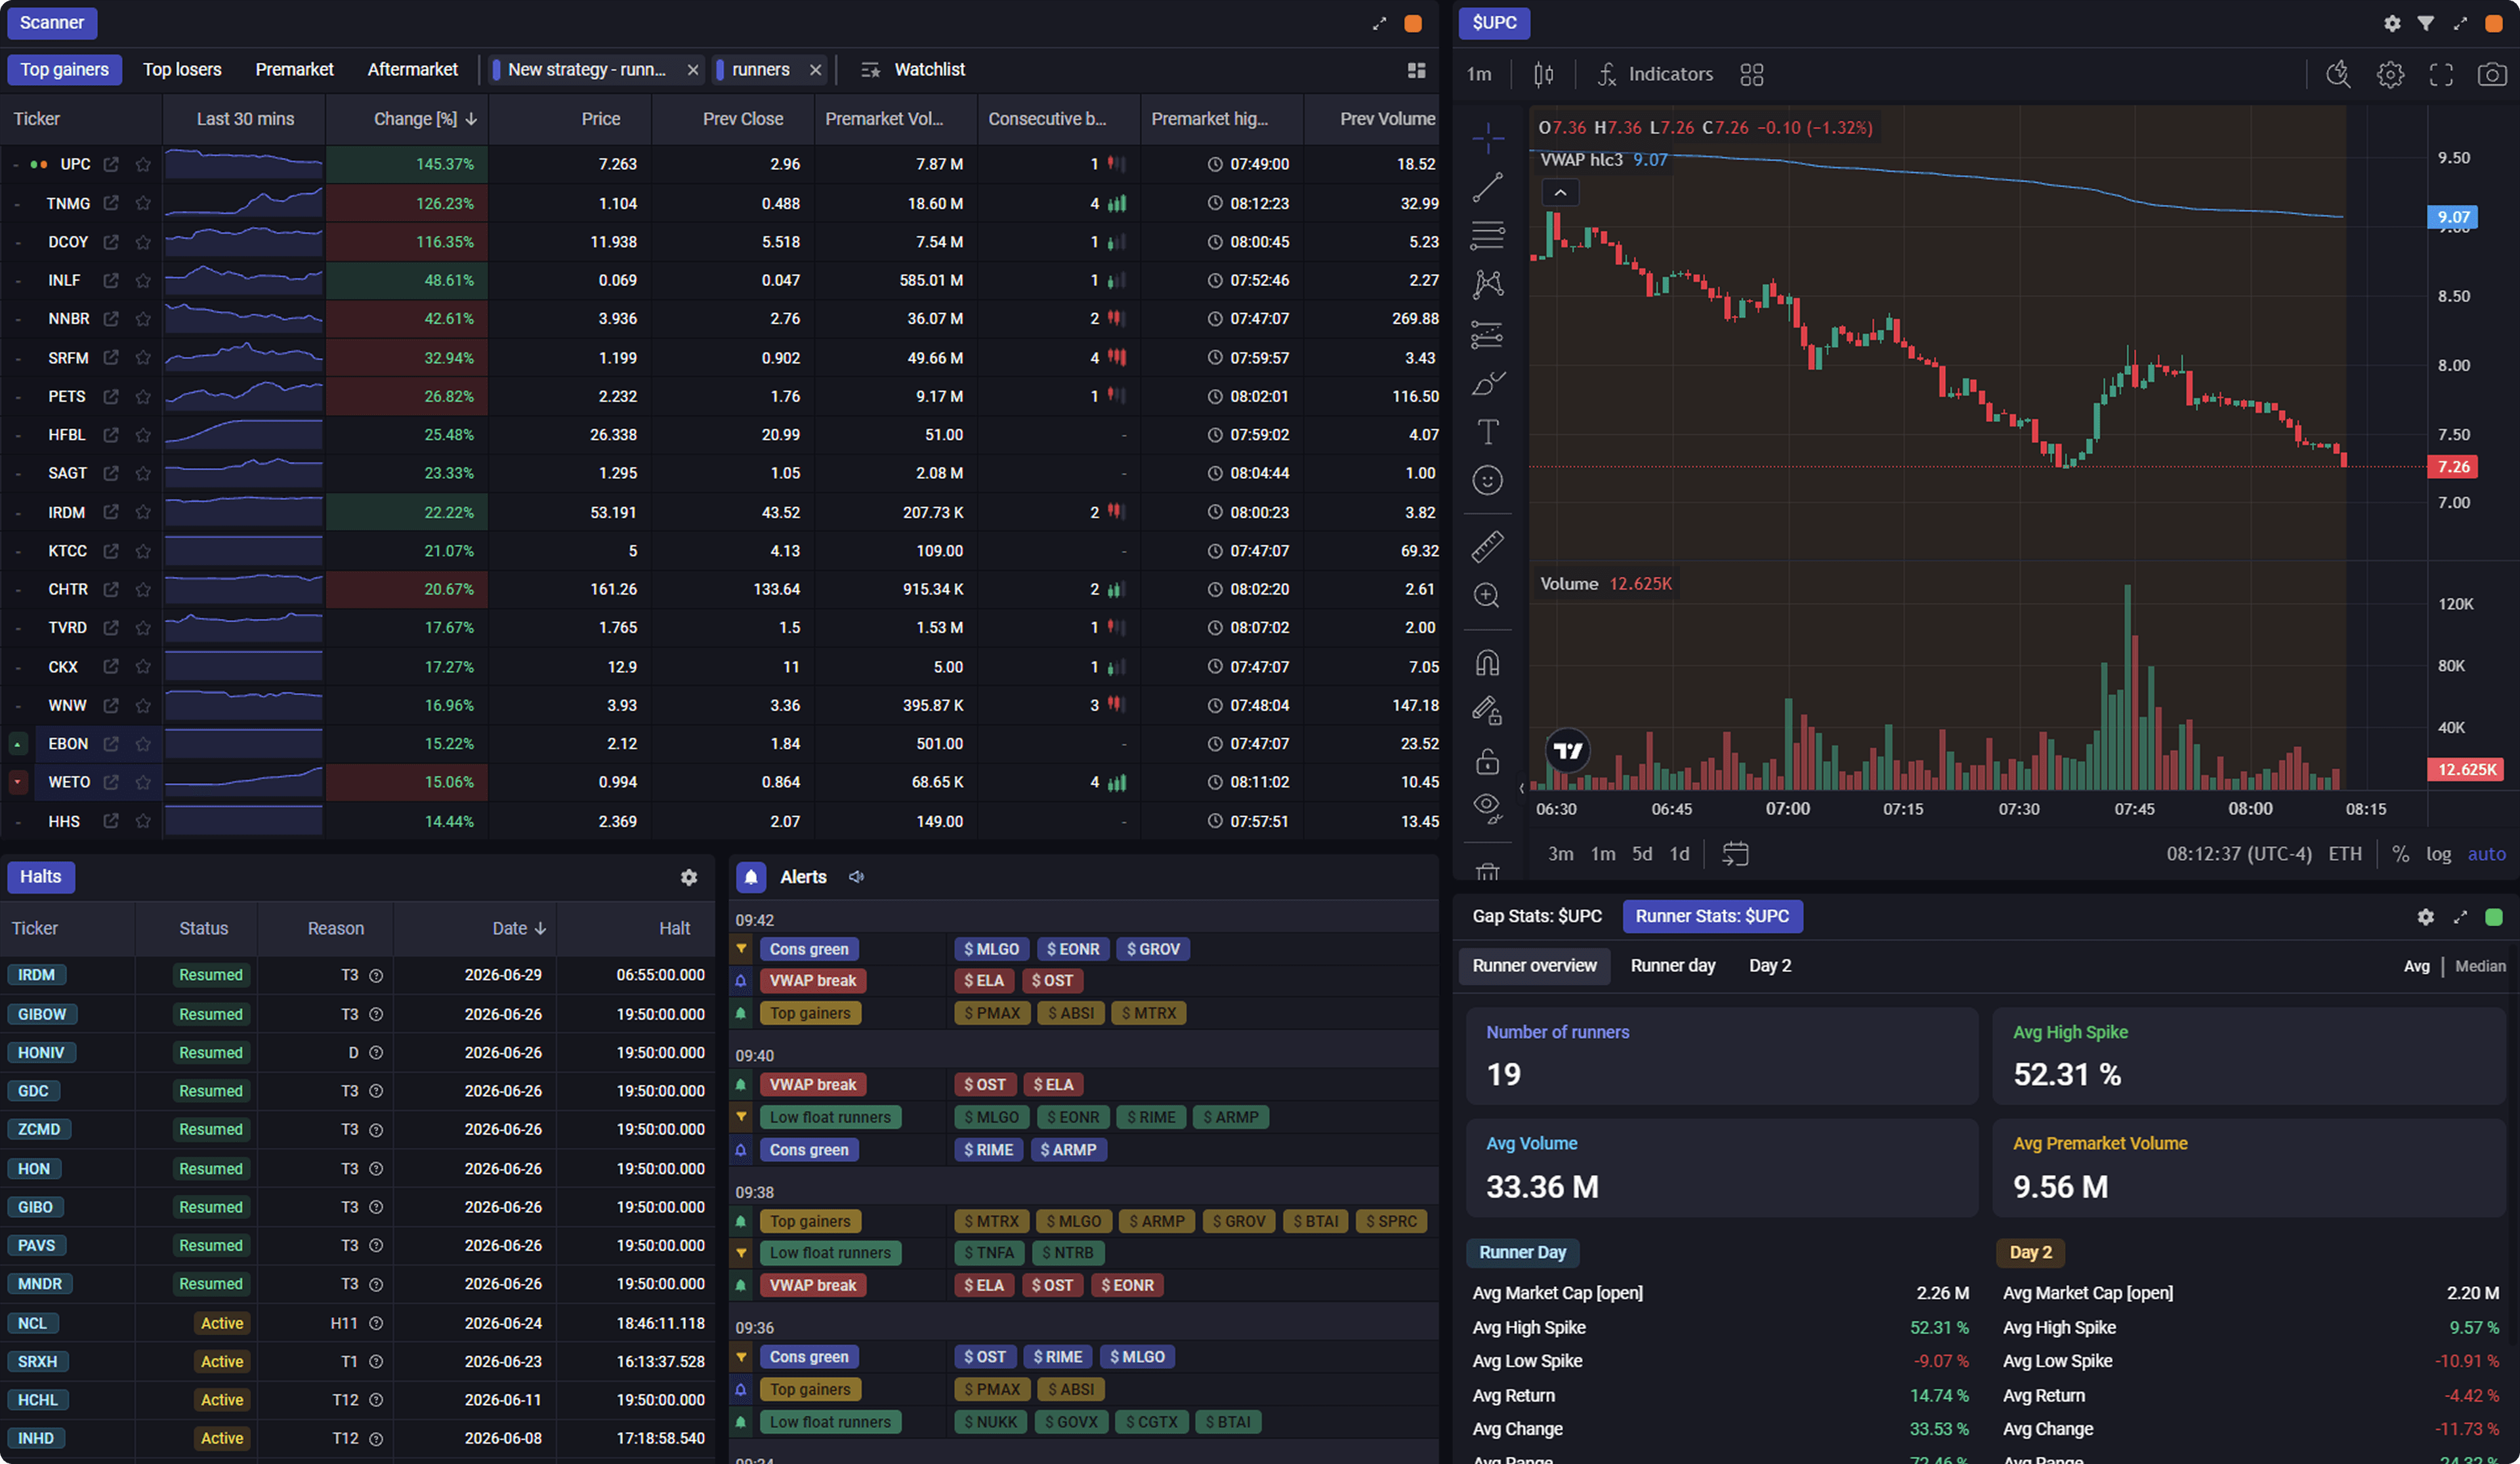Toggle percent scale on chart
Screen dimensions: 2520x1464
[x=2400, y=854]
